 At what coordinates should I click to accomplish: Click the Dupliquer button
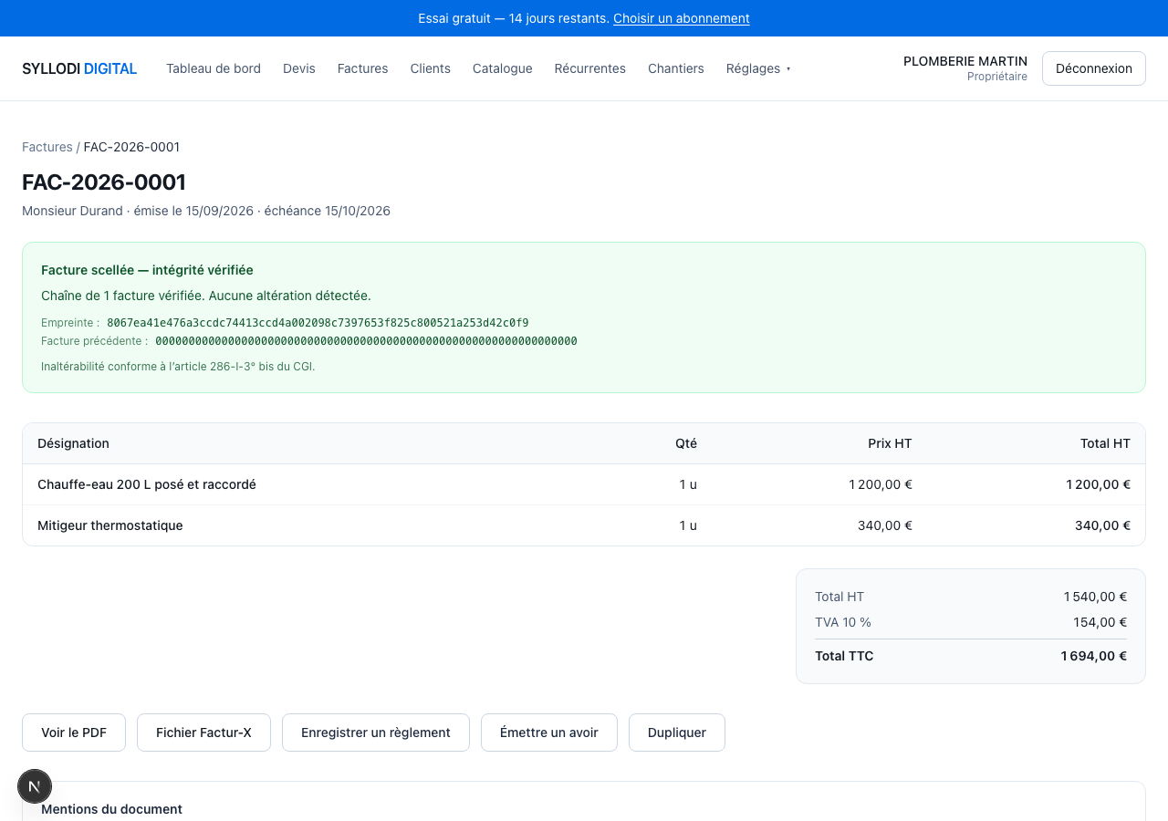coord(677,733)
